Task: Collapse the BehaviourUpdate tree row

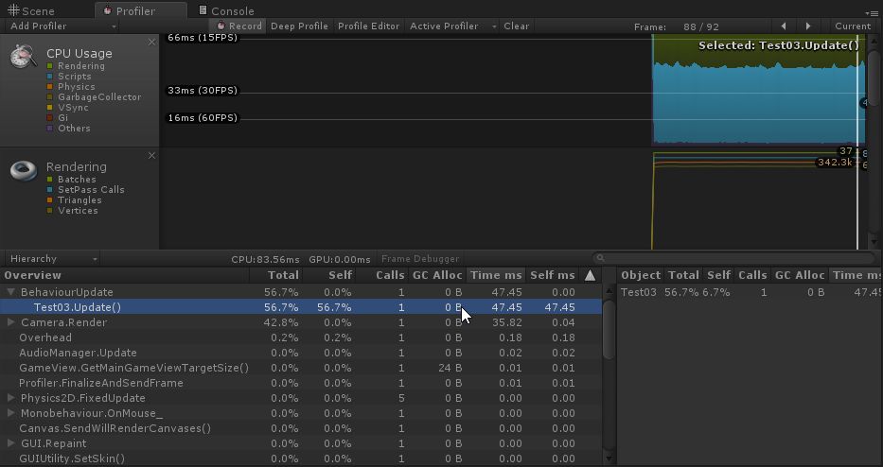Action: coord(10,292)
